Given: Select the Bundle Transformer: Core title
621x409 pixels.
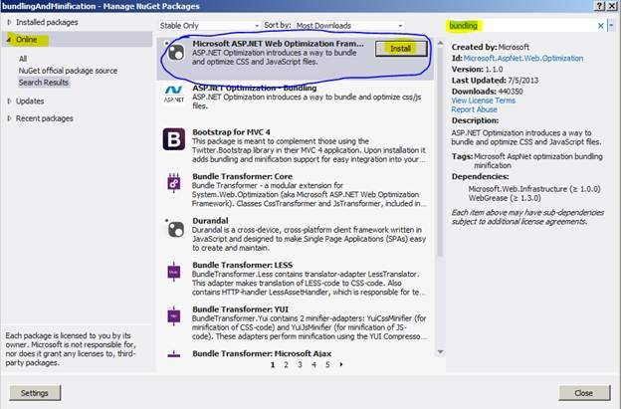Looking at the screenshot, I should point(242,176).
